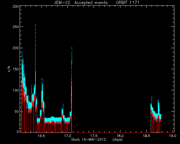Select the 250 tick label on the y-axis

tap(16, 27)
